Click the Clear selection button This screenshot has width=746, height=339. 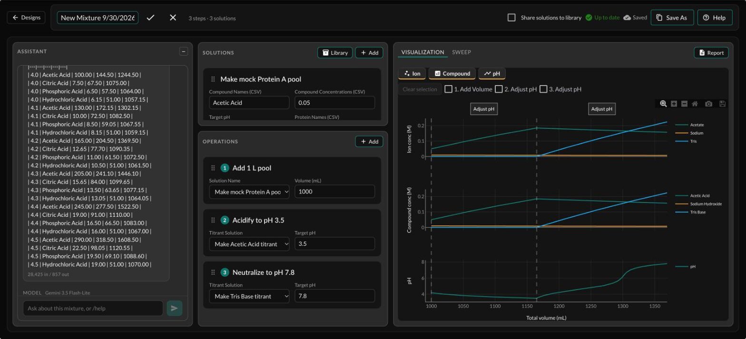coord(420,89)
